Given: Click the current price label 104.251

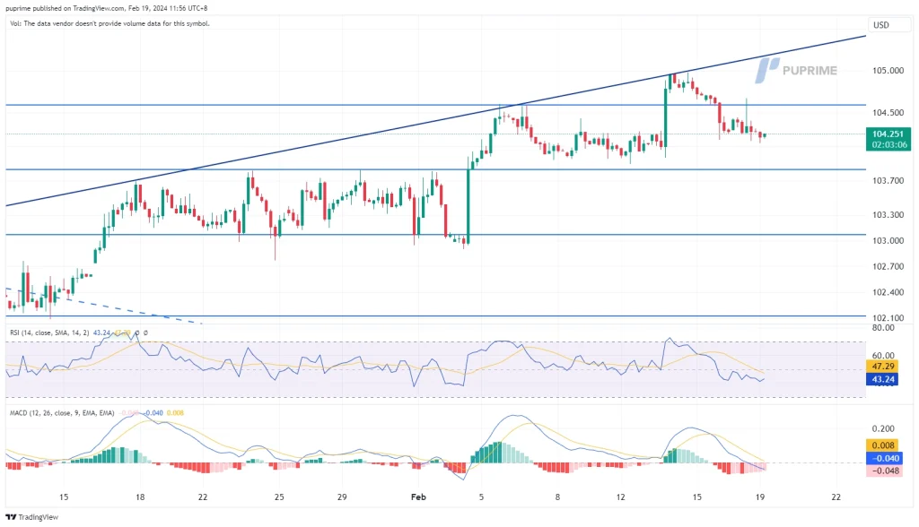Looking at the screenshot, I should click(x=883, y=134).
